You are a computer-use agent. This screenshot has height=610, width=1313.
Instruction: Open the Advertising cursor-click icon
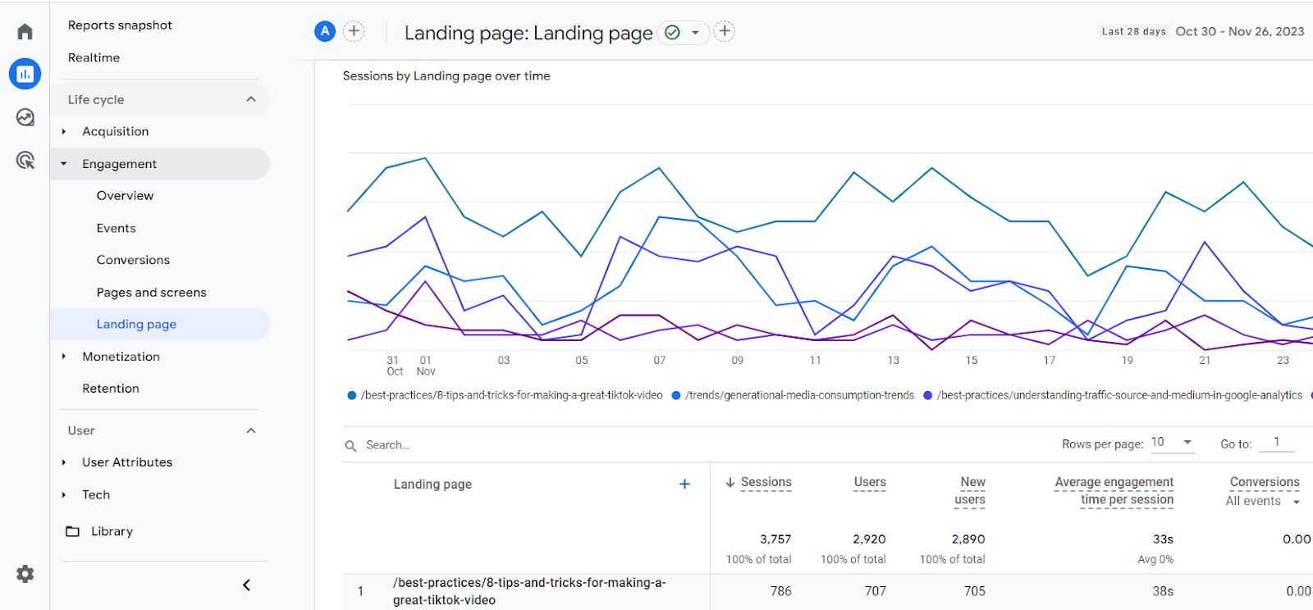25,160
